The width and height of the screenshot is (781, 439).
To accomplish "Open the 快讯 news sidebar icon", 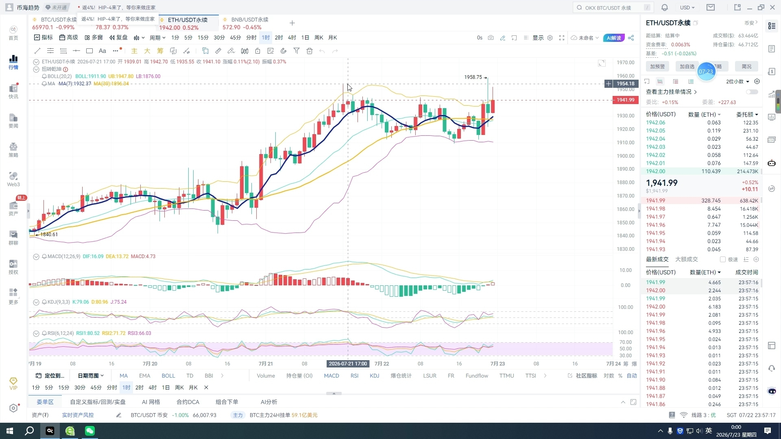I will 13,91.
